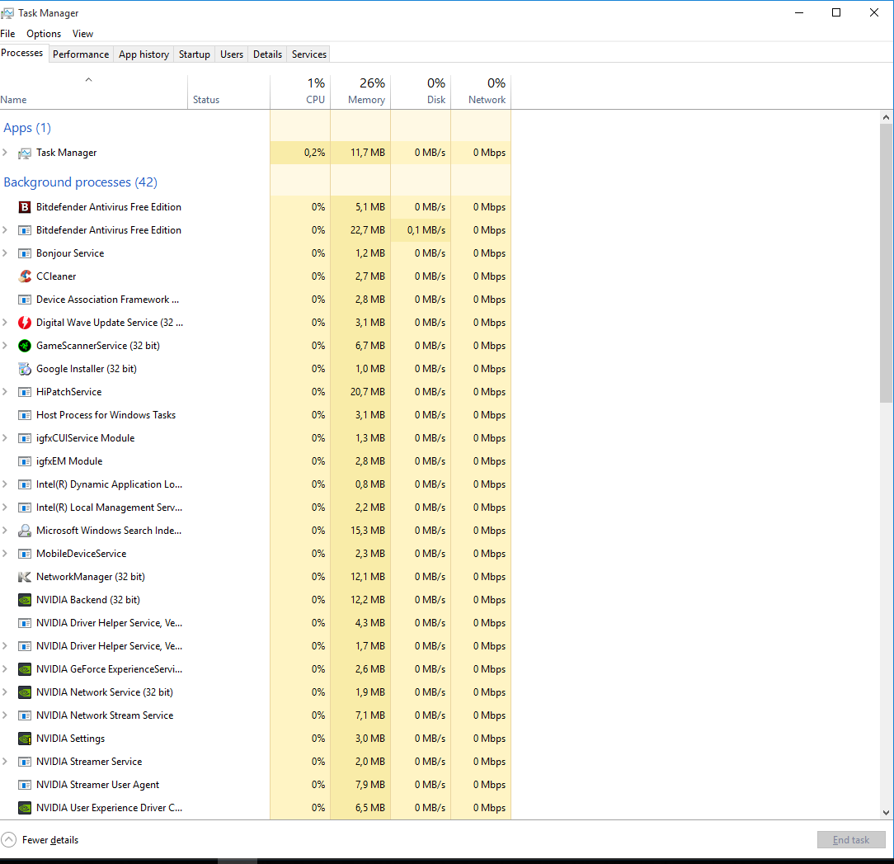Click the NVIDIA Network Stream Service icon

(25, 715)
